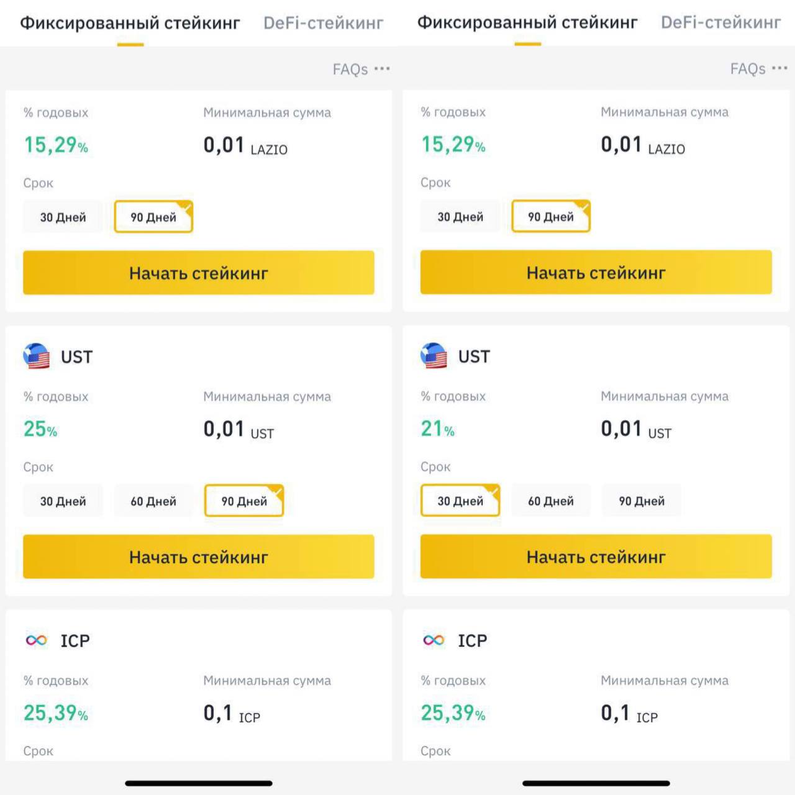Open Фиксированный стейкинг tab in left panel
The image size is (795, 795).
click(x=130, y=23)
